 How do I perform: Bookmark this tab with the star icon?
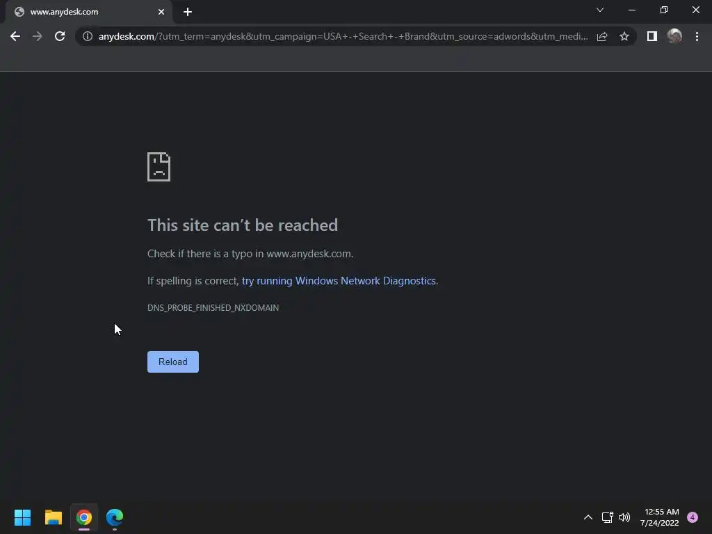624,36
